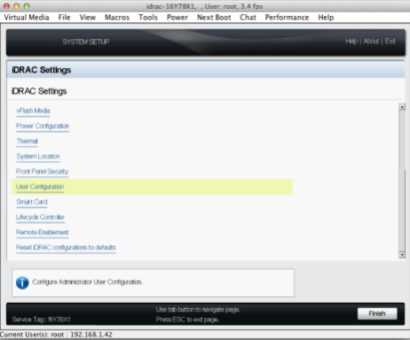This screenshot has height=340, width=410.
Task: Click the Finish button
Action: 377,313
